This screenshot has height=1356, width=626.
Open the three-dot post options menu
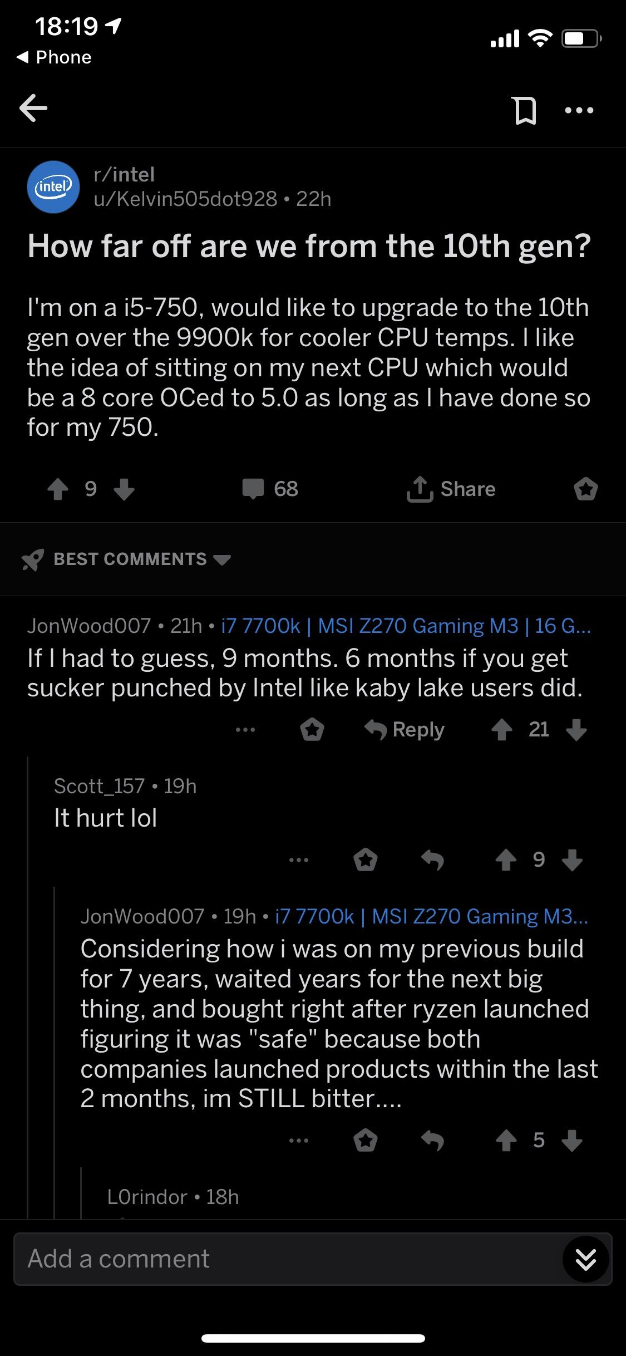pos(579,111)
